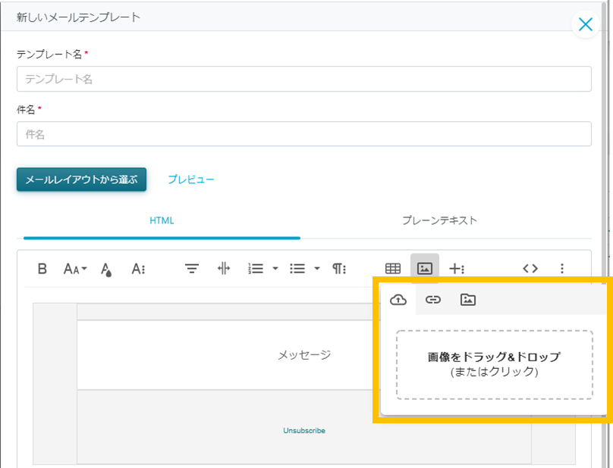Insert an ordered numbered list
Screen dimensions: 613x468
(x=256, y=269)
